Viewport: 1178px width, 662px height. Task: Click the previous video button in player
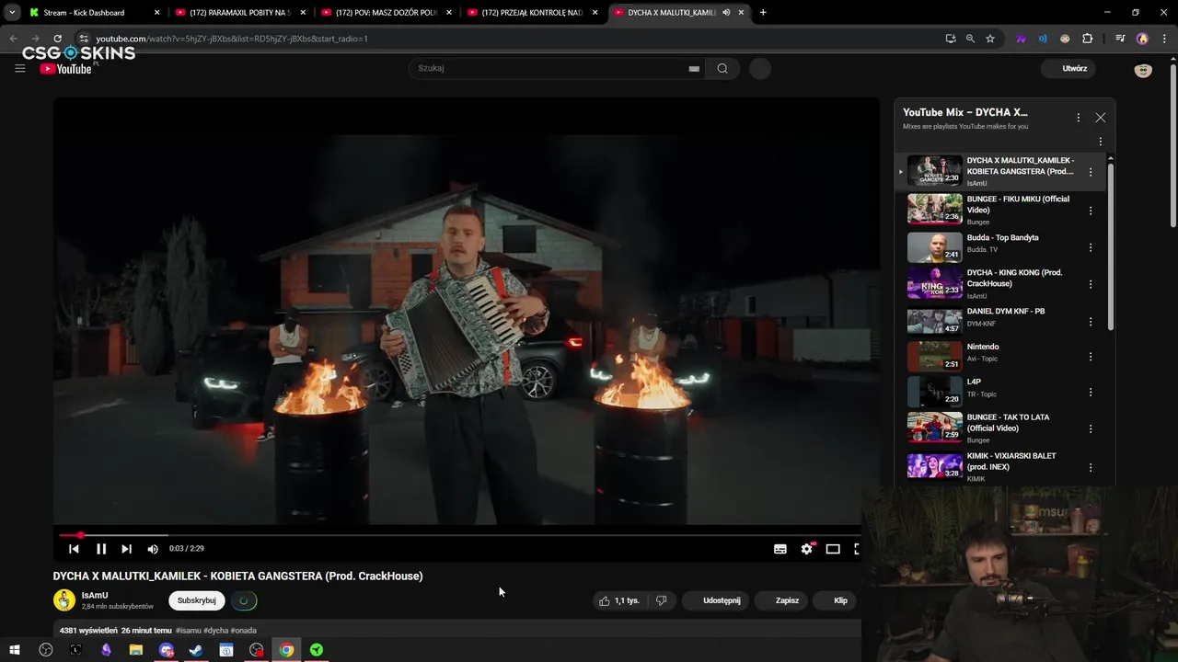(x=74, y=549)
